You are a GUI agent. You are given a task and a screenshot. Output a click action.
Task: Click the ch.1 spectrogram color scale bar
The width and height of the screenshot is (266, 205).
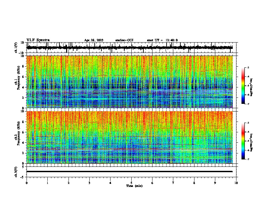click(x=243, y=86)
